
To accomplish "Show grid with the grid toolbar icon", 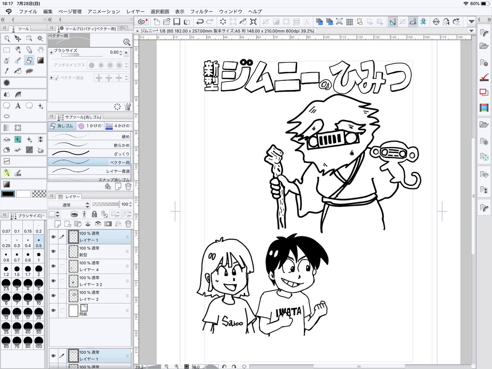I will point(349,22).
